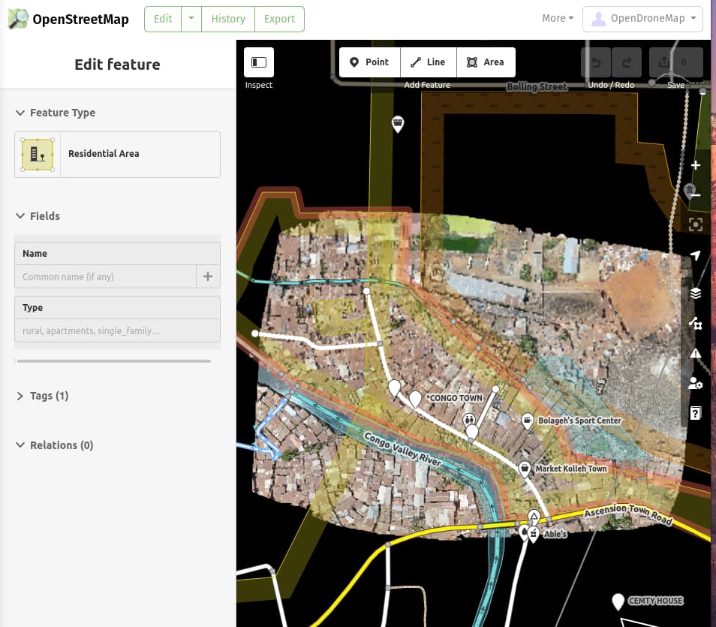
Task: Toggle the Inspect mode
Action: 258,64
